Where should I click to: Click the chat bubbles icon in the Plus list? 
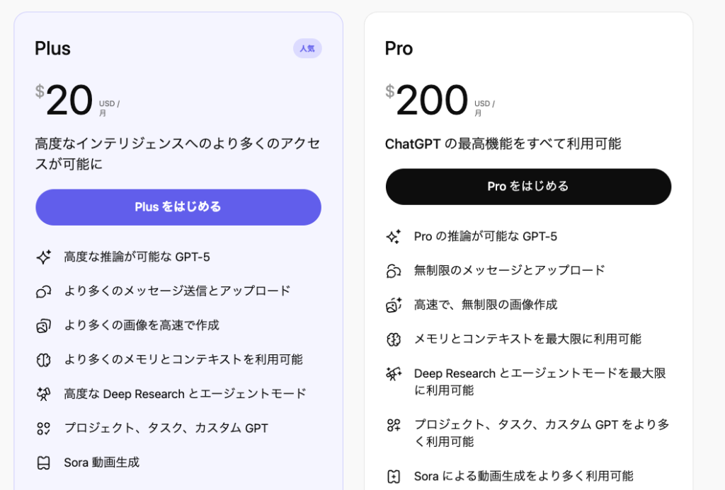[44, 291]
